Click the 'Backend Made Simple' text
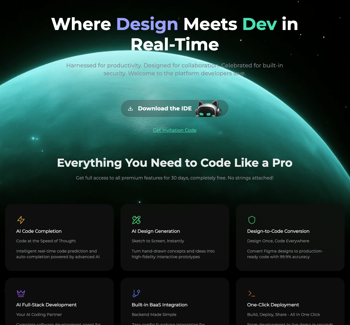350x325 pixels. tap(154, 315)
